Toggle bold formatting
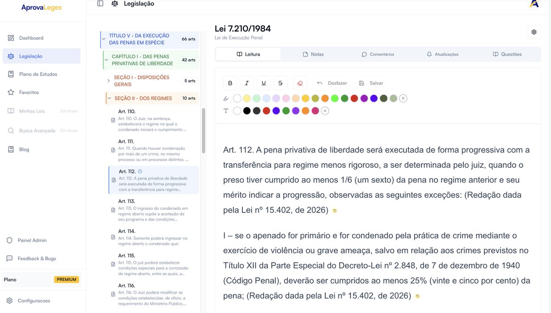Image resolution: width=551 pixels, height=313 pixels. 230,83
